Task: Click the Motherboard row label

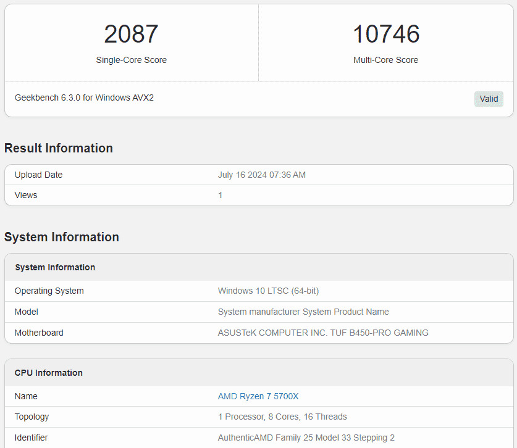Action: 39,333
